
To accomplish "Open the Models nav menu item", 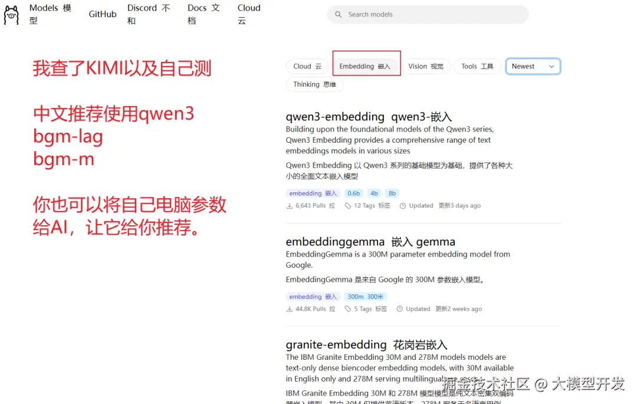I will pos(50,14).
